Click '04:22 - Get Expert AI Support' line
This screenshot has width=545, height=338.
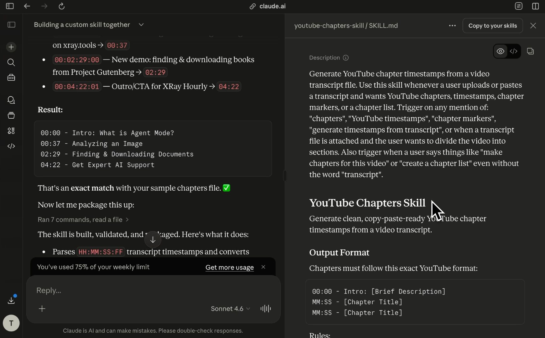point(97,165)
